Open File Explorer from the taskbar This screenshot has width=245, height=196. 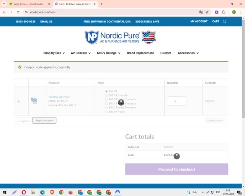click(33, 192)
